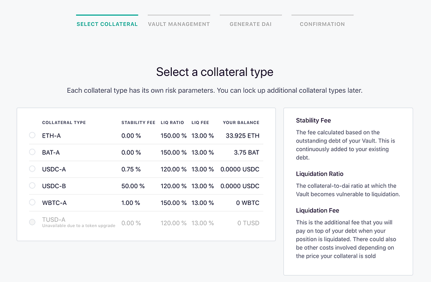Go to the Vault Management step
431x282 pixels.
tap(179, 24)
